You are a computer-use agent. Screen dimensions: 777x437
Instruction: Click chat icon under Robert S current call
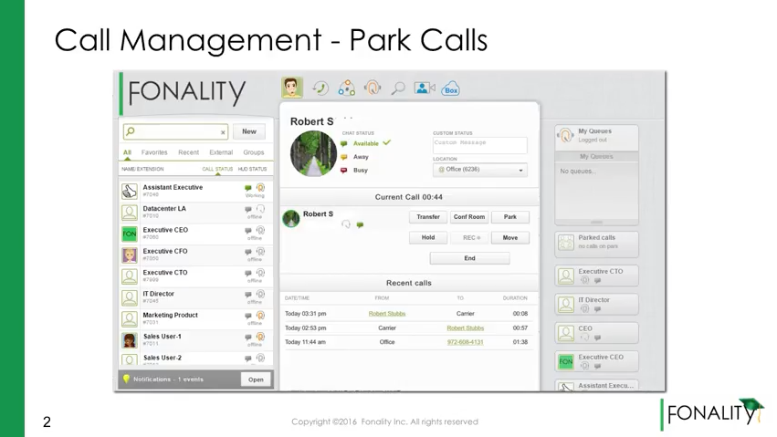[361, 224]
